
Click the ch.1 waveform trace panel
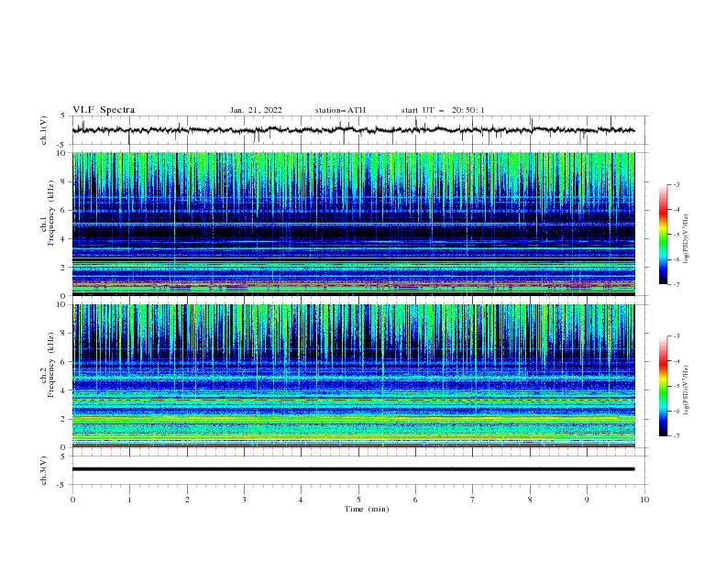[x=359, y=130]
